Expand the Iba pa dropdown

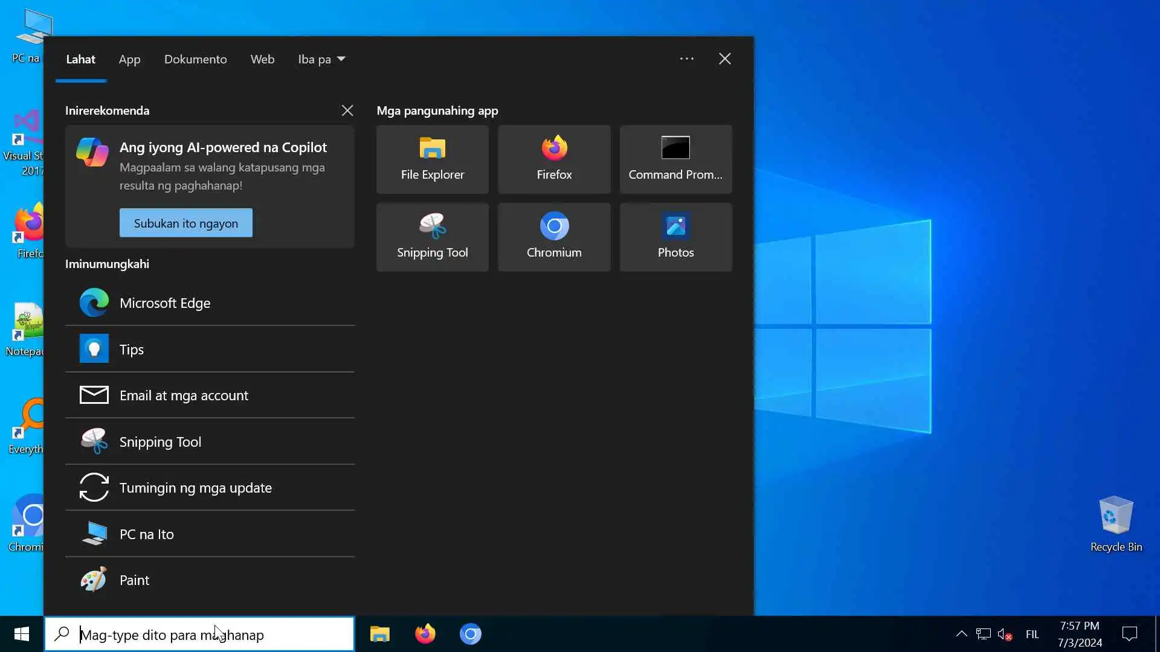tap(321, 59)
